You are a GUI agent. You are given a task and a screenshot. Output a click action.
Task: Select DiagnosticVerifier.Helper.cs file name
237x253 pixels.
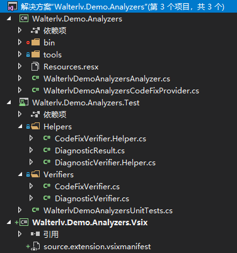[x=105, y=163]
